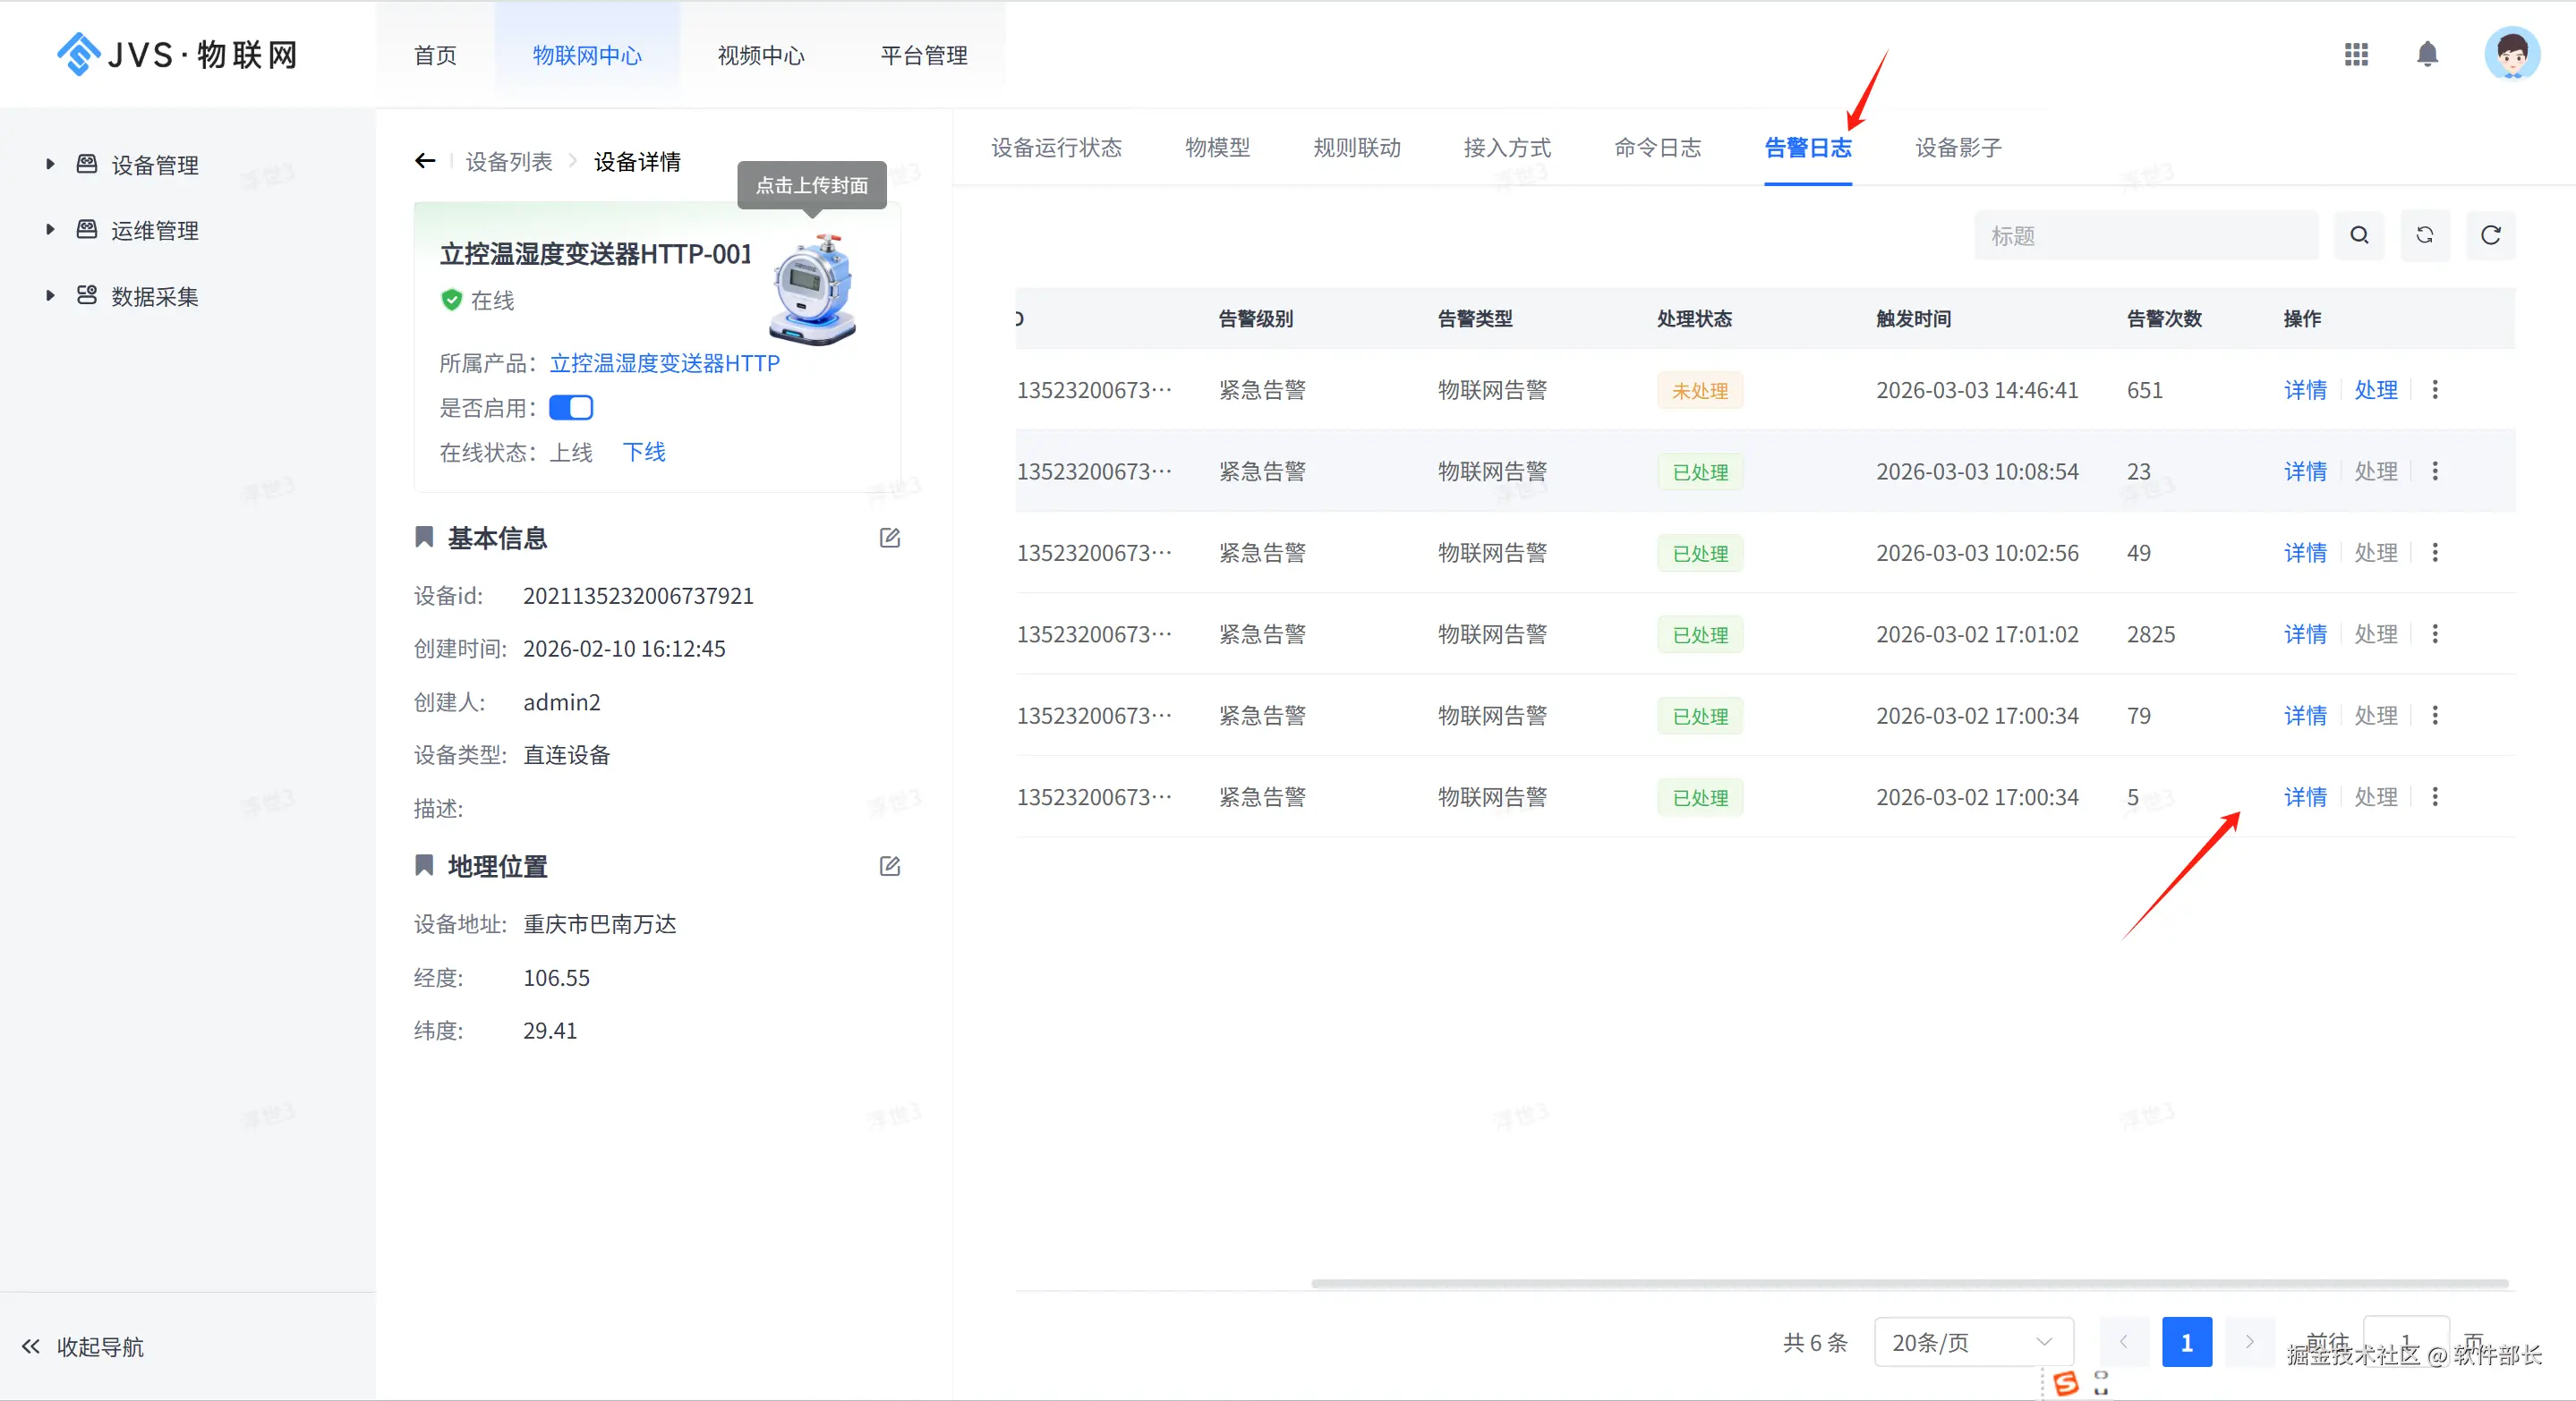2576x1401 pixels.
Task: Edit geographic location with pencil icon
Action: (x=889, y=866)
